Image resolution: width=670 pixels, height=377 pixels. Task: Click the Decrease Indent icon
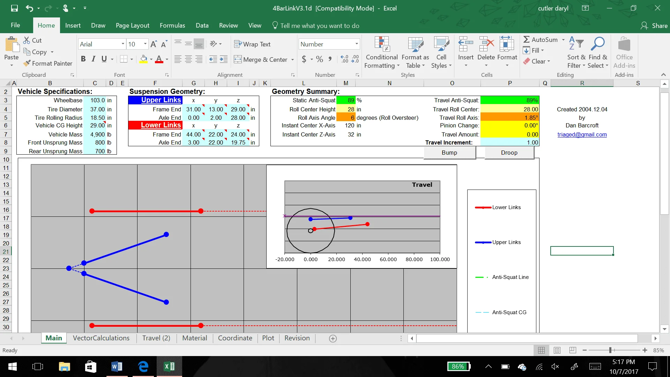tap(213, 59)
